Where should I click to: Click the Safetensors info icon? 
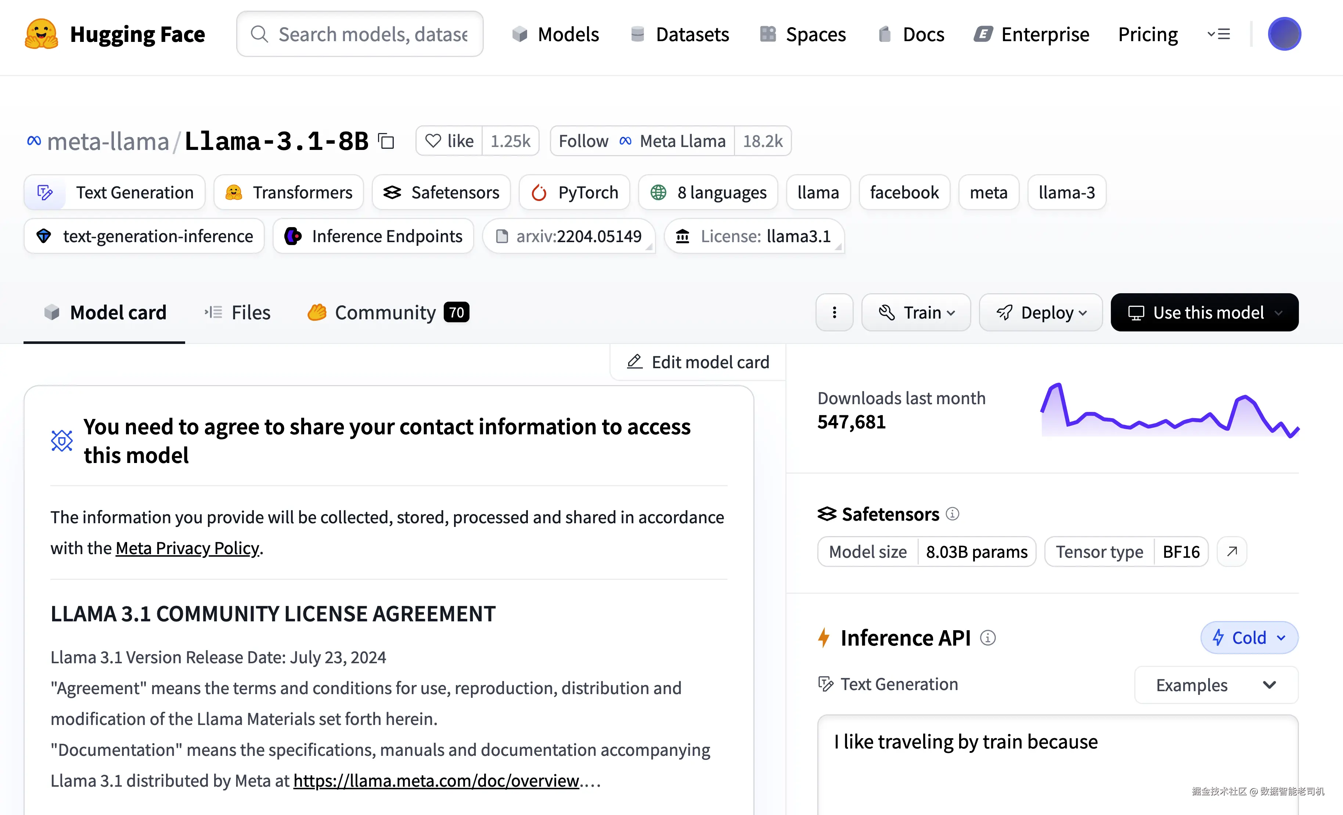[952, 514]
